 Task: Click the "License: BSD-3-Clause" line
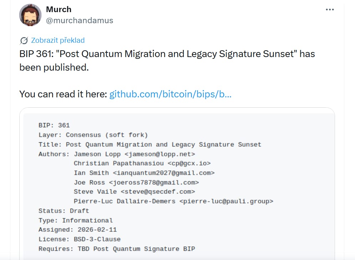tap(80, 239)
